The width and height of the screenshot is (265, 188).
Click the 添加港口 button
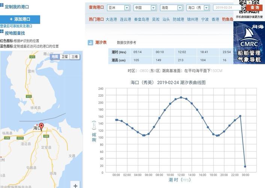20,19
